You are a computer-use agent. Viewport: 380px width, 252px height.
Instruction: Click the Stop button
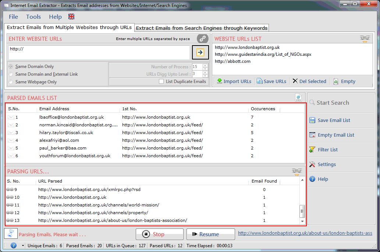[x=159, y=234]
